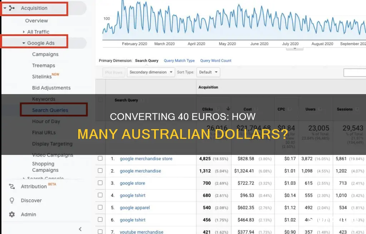
Task: Check the box for google store row
Action: (x=100, y=183)
